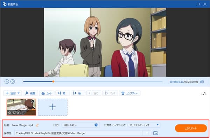The image size is (210, 138).
Task: Click the edit star icon on clip thumbnail
Action: click(14, 113)
